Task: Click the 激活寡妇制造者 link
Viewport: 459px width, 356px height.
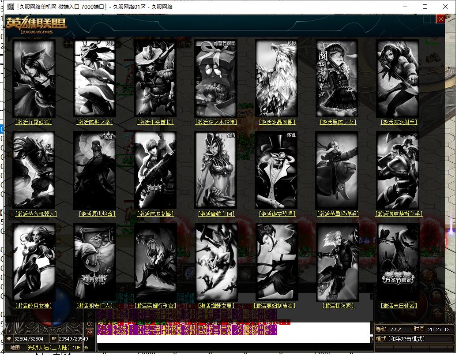Action: pos(275,306)
